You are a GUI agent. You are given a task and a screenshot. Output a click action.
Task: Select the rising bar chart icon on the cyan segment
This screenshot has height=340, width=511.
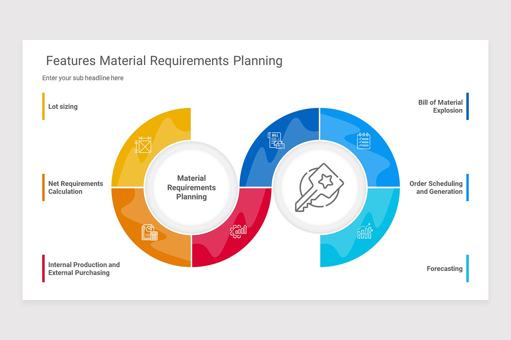point(365,232)
